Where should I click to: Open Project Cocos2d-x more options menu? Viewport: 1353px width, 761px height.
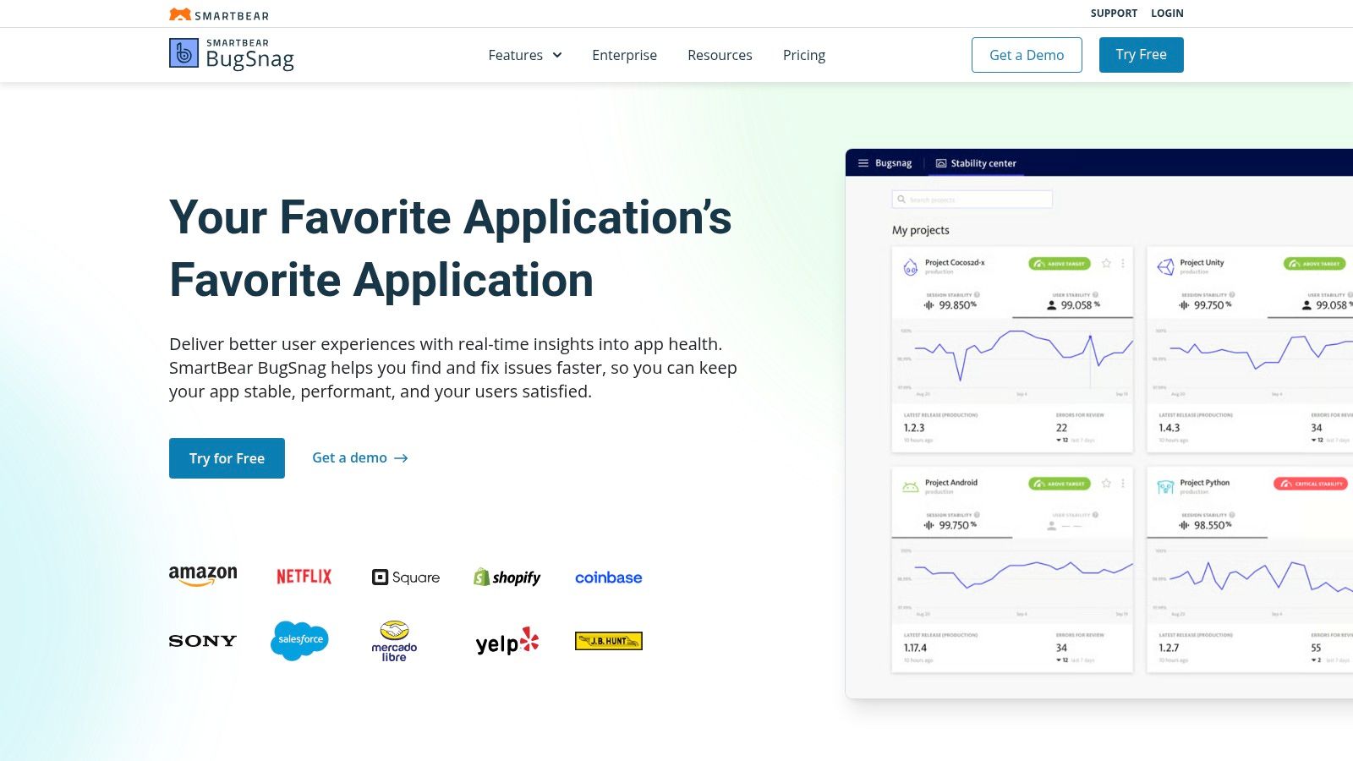click(1123, 263)
